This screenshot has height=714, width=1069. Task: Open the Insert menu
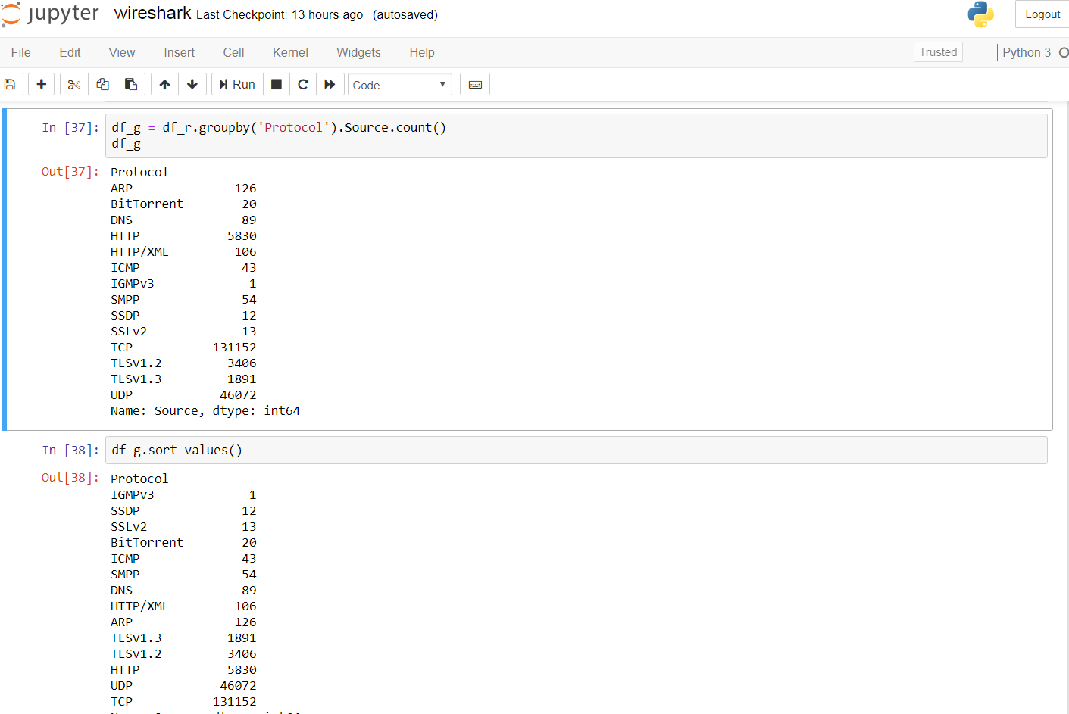tap(179, 52)
